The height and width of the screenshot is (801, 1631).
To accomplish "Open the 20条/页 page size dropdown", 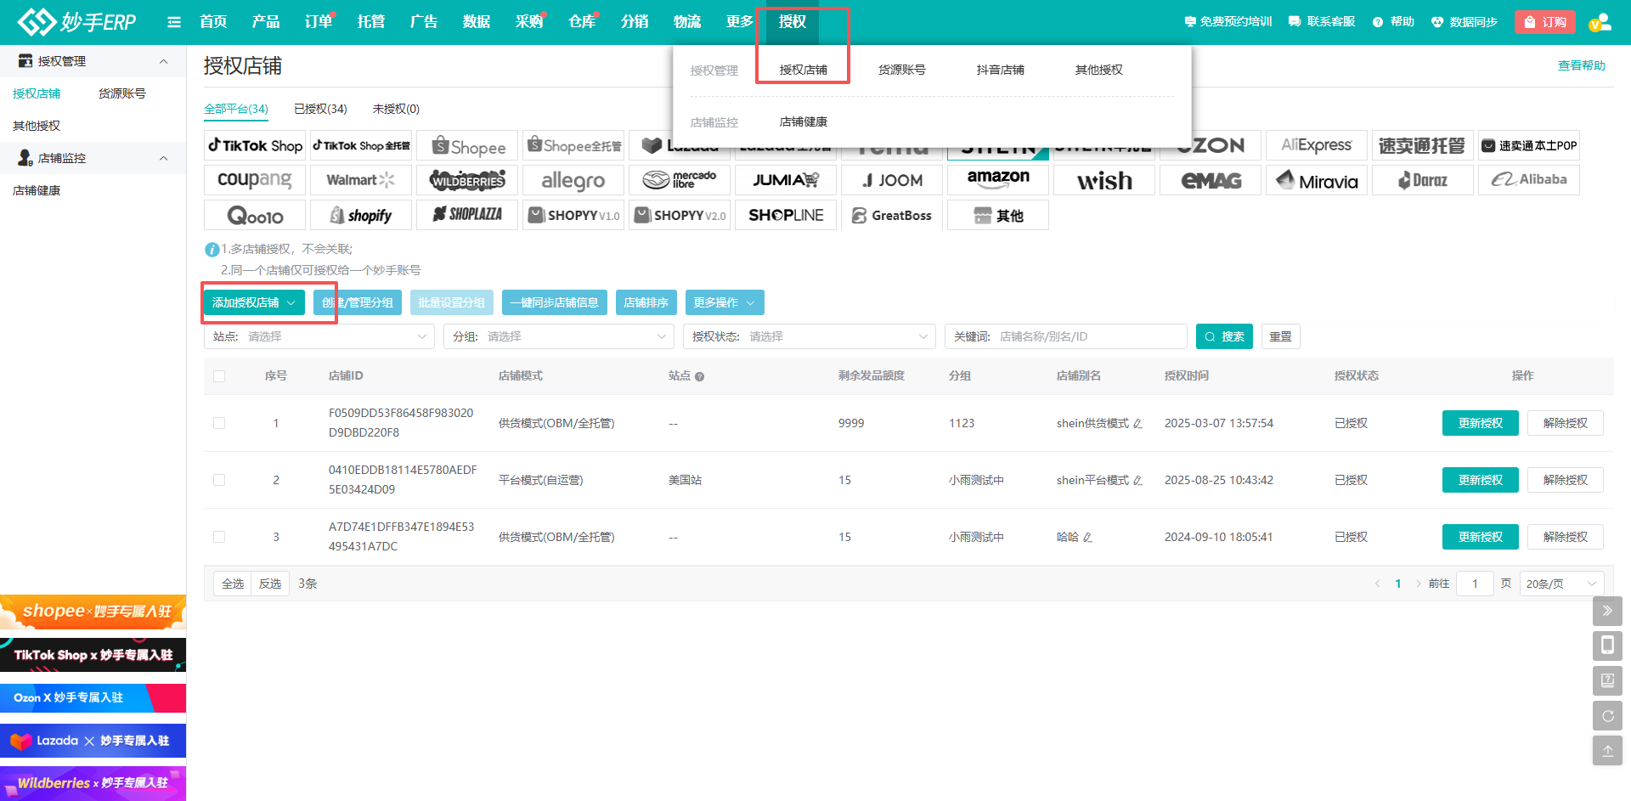I will click(x=1560, y=584).
